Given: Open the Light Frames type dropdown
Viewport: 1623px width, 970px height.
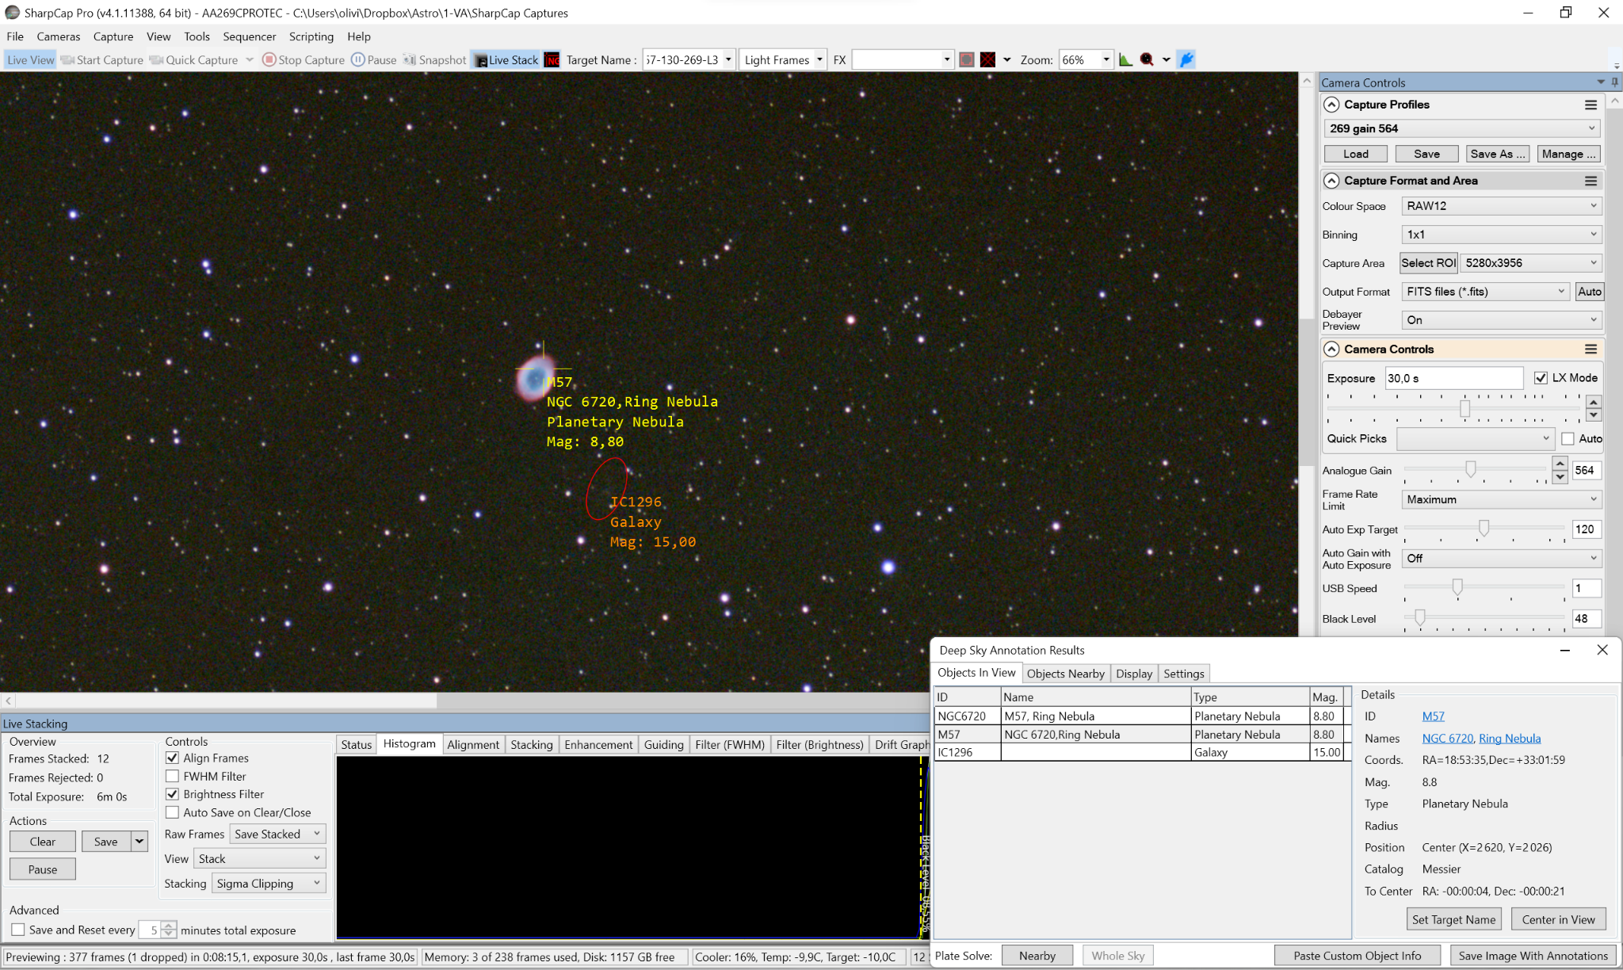Looking at the screenshot, I should (x=819, y=59).
